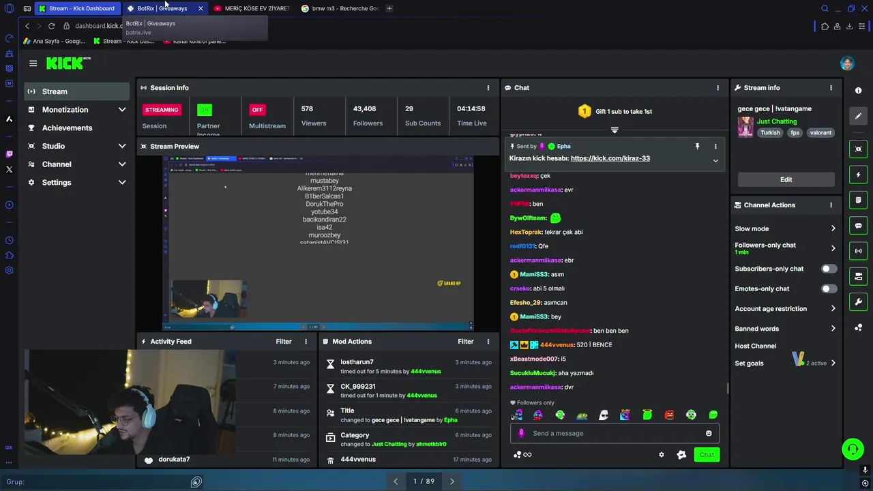Open the hamburger menu beside the Kick logo
The image size is (873, 491).
[33, 63]
